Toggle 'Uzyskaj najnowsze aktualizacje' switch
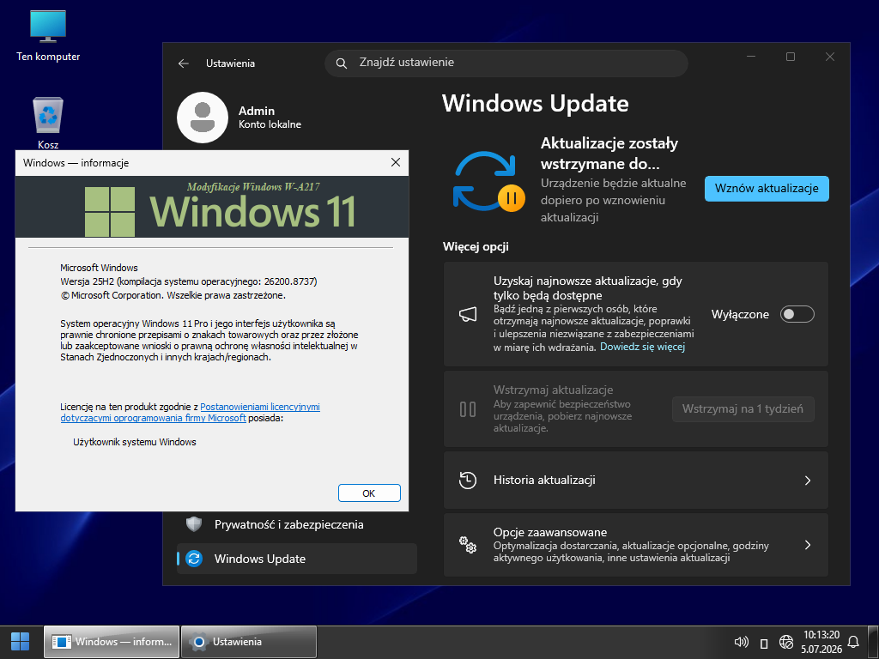879x659 pixels. click(x=797, y=314)
